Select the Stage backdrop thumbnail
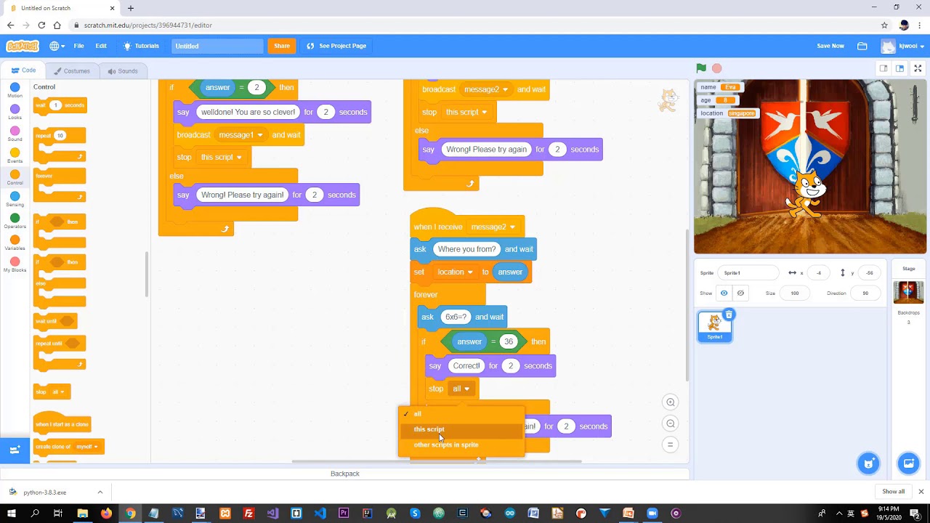Image resolution: width=930 pixels, height=523 pixels. (908, 291)
